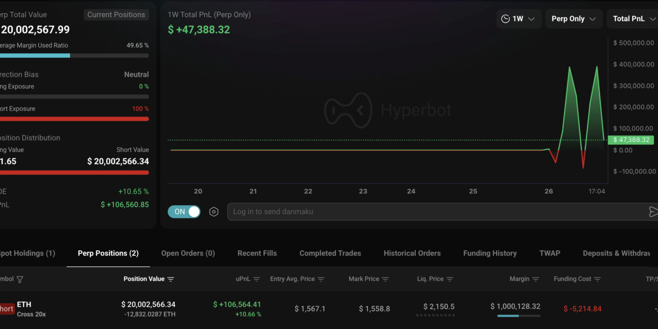Click the clock icon in timeframe selector
658x329 pixels.
(505, 19)
